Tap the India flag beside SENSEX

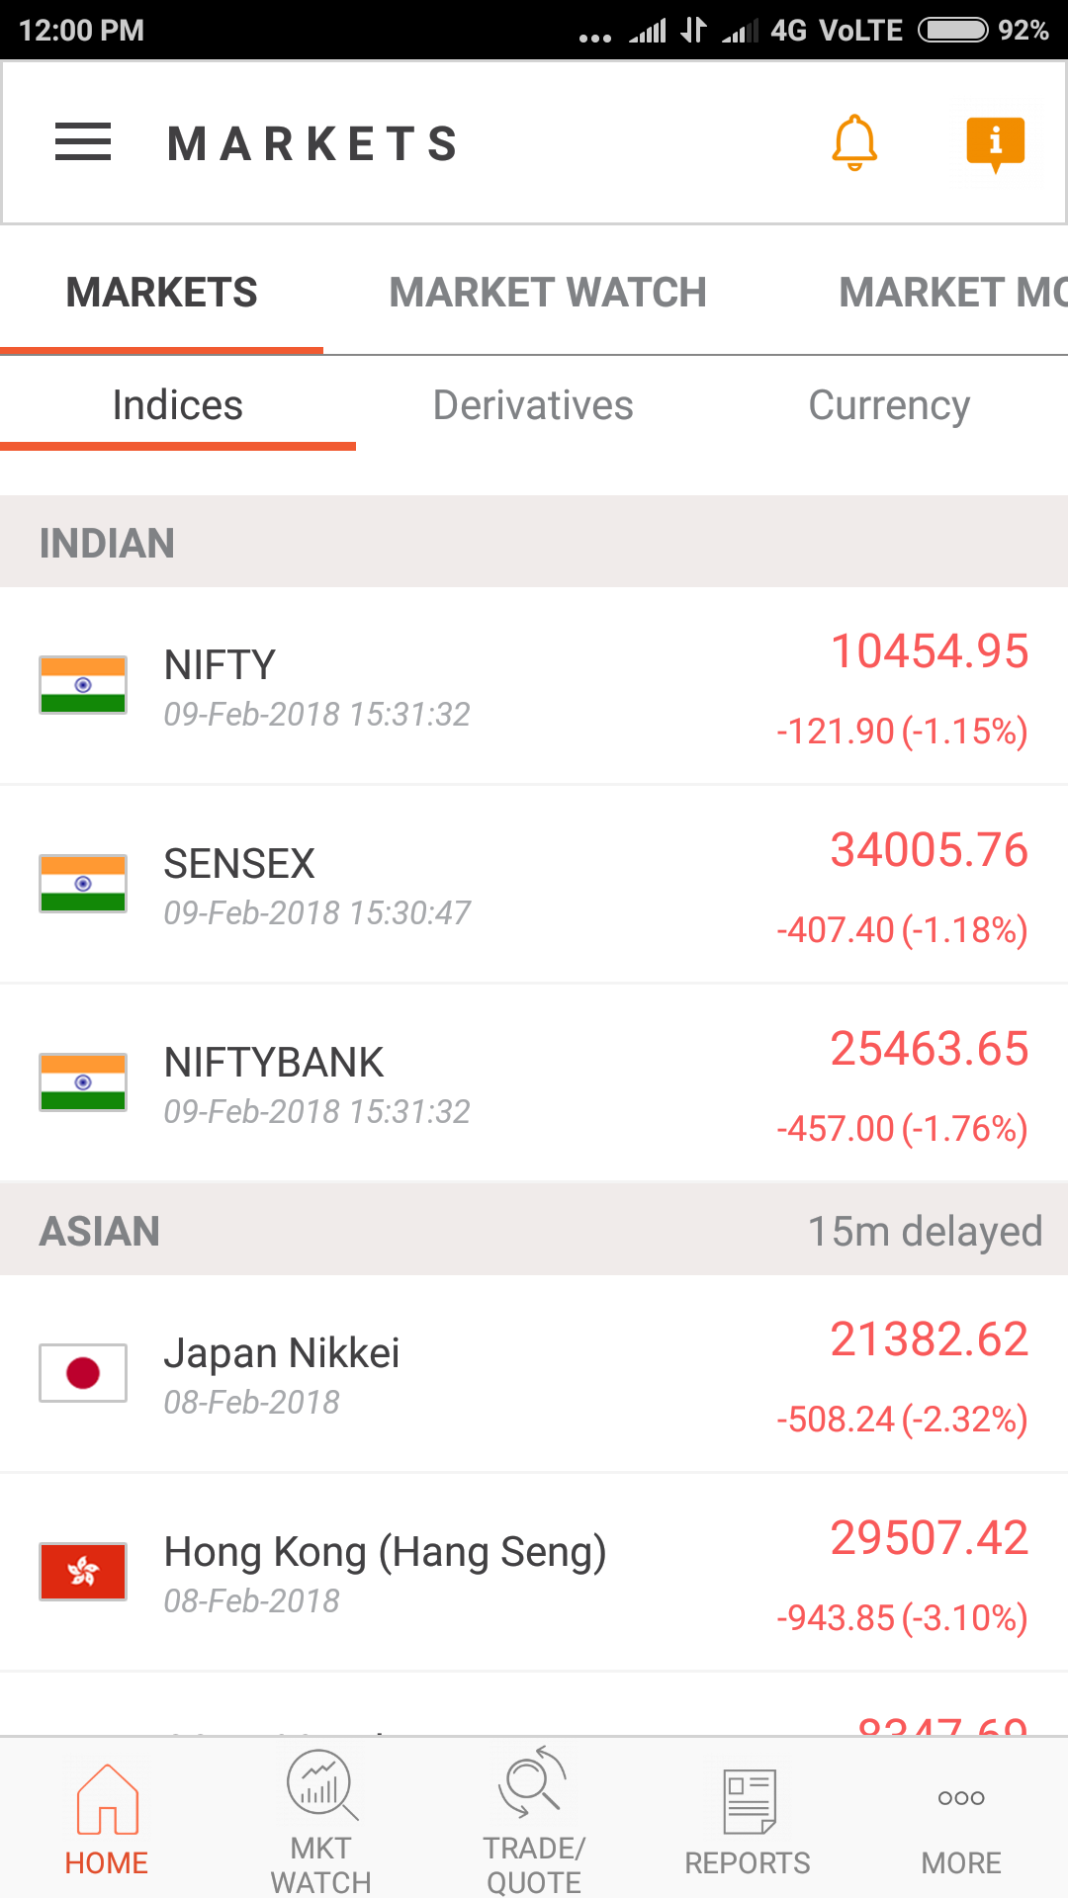[x=83, y=884]
